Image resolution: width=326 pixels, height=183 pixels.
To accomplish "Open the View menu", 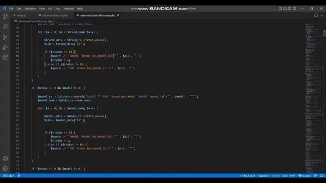I will pyautogui.click(x=42, y=9).
